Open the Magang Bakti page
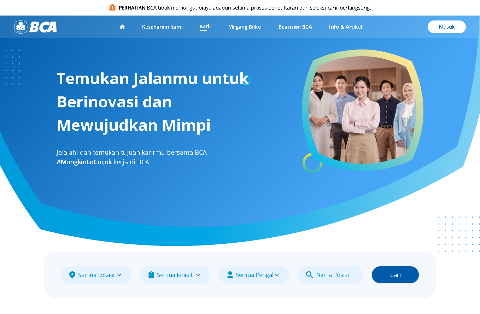Image resolution: width=480 pixels, height=314 pixels. pyautogui.click(x=245, y=27)
